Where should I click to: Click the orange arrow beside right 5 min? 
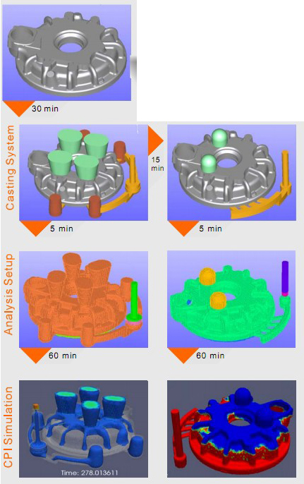183,227
